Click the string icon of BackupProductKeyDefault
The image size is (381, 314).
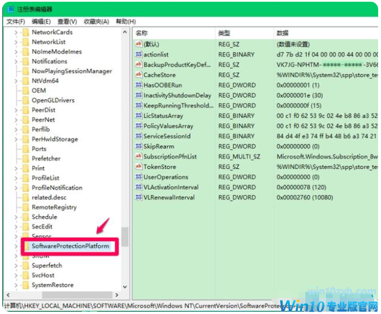point(139,65)
